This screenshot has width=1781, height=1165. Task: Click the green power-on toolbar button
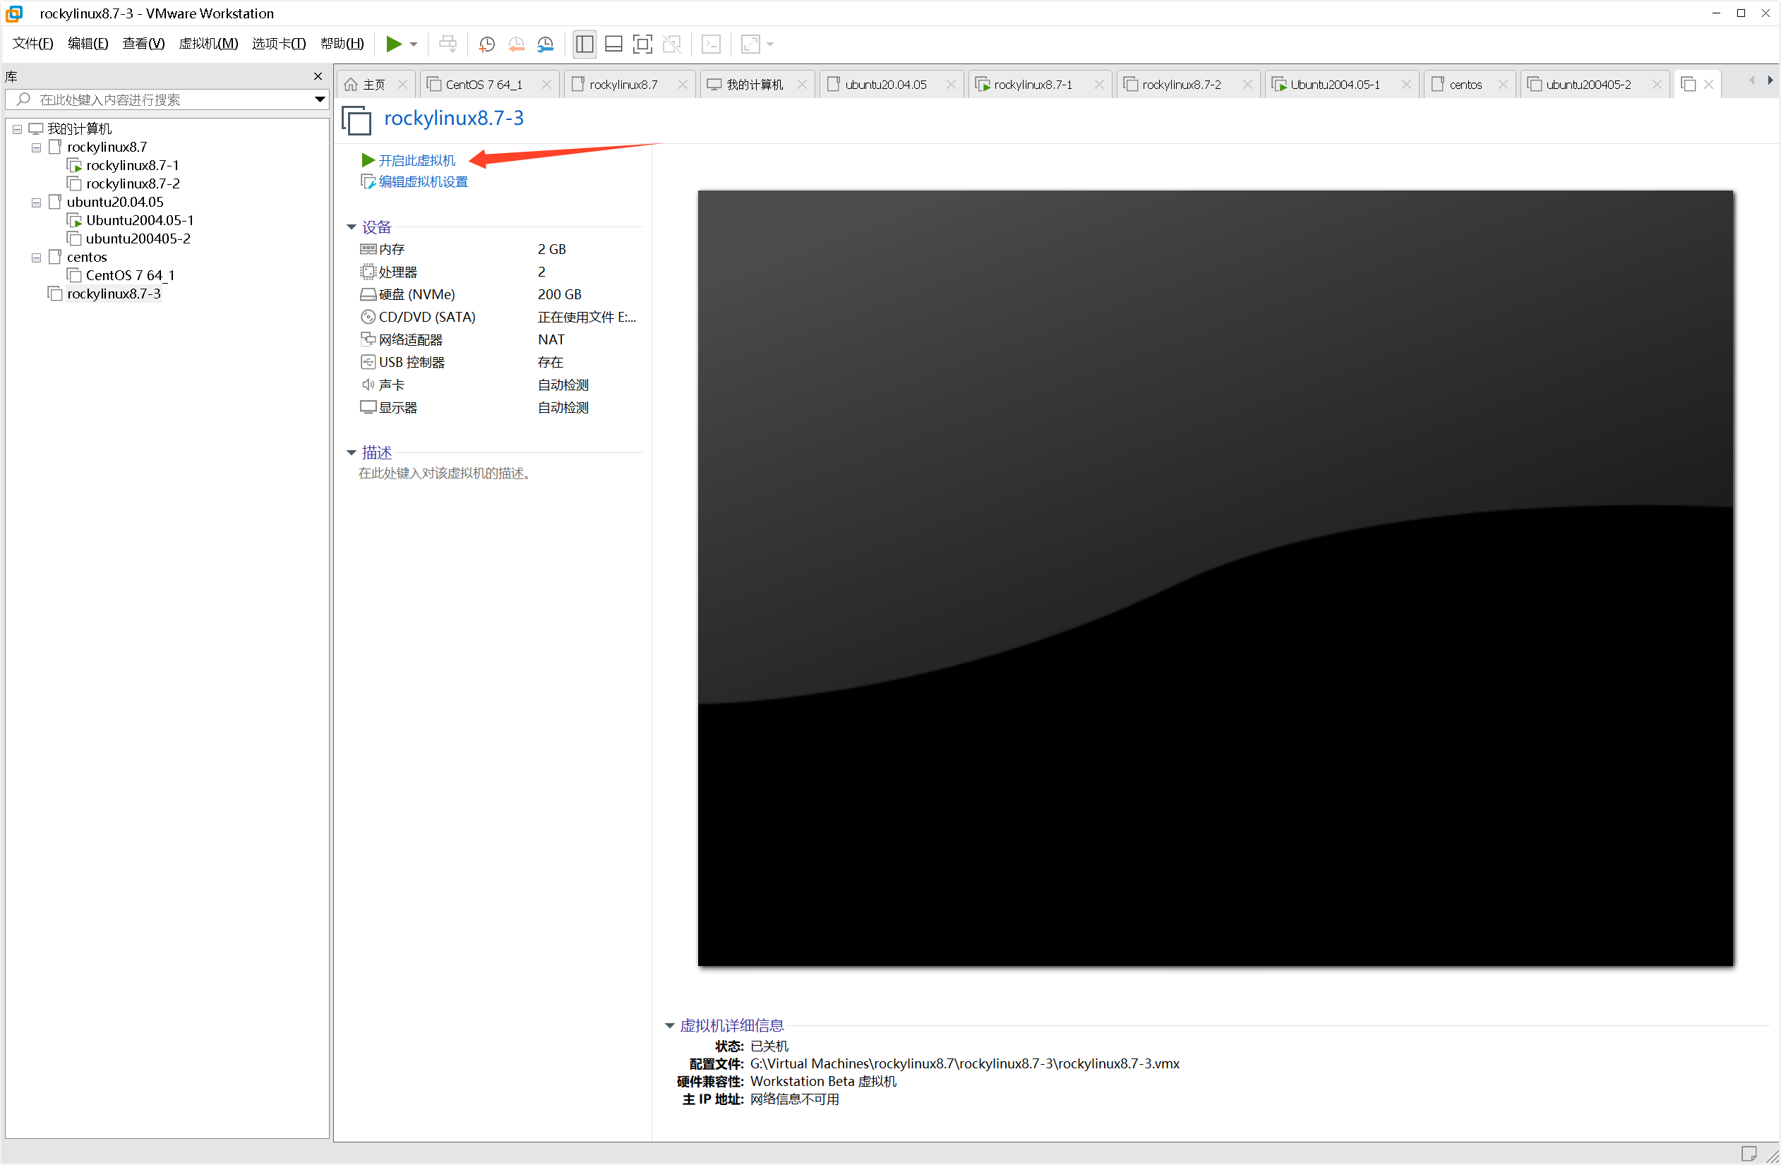[x=393, y=44]
